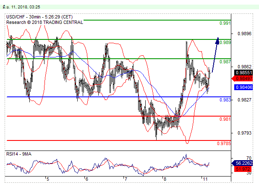Click the black 0.98551 current price tag
The height and width of the screenshot is (187, 259).
click(x=243, y=73)
